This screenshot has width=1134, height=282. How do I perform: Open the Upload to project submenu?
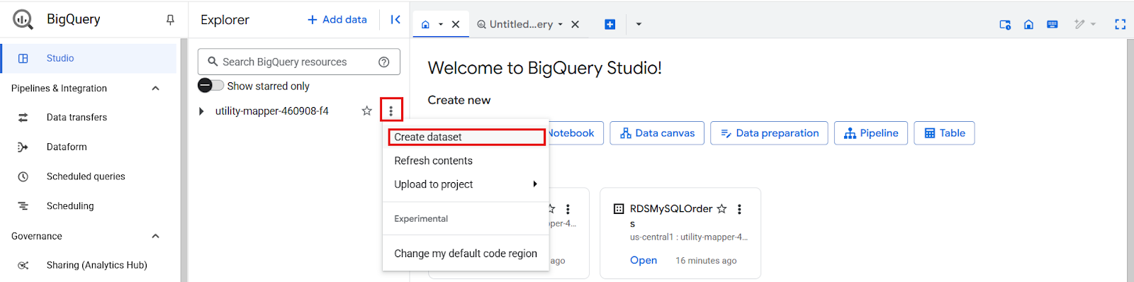point(466,184)
